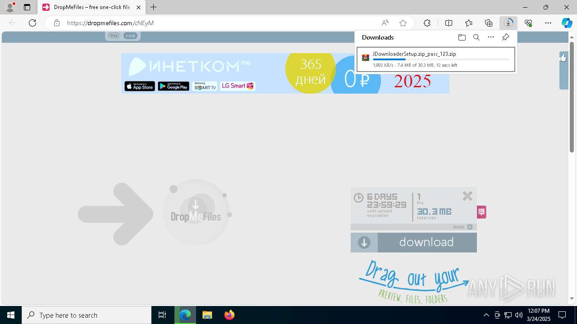This screenshot has width=577, height=324.
Task: Open the Extensions puzzle icon
Action: (x=427, y=23)
